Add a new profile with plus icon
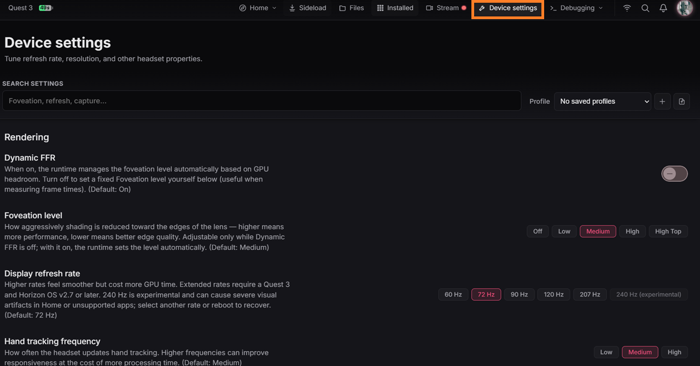Screen dimensions: 700x366 [x=662, y=101]
